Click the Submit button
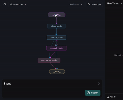Viewport: 123px width, 100px height. (93, 93)
